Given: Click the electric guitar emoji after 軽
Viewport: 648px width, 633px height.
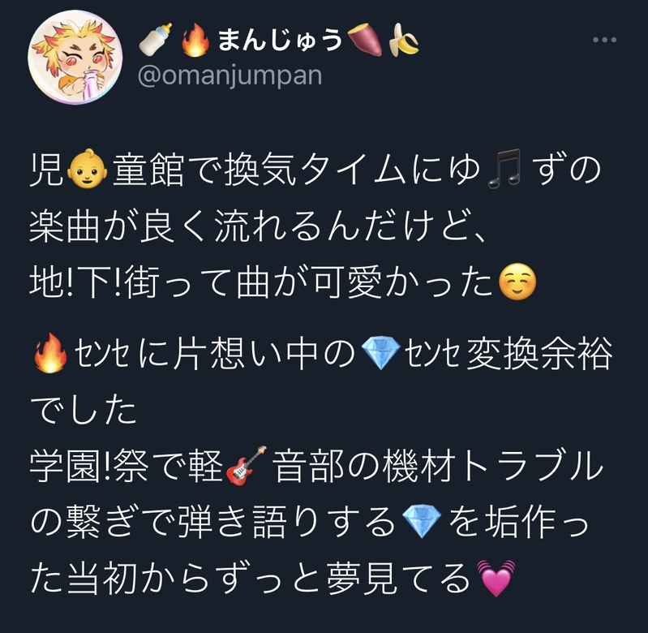Looking at the screenshot, I should coord(246,465).
